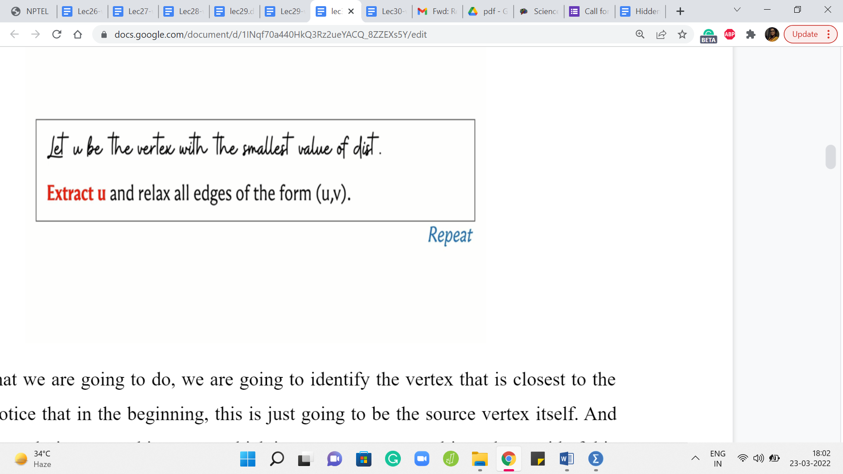Open a new browser tab
This screenshot has height=474, width=843.
click(x=680, y=11)
